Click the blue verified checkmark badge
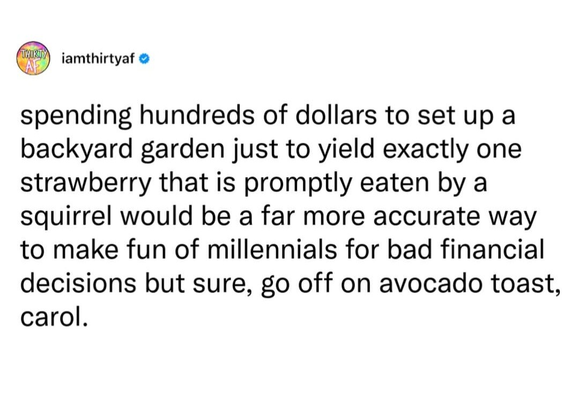 tap(144, 59)
